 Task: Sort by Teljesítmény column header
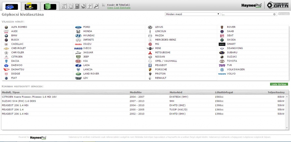(276, 92)
